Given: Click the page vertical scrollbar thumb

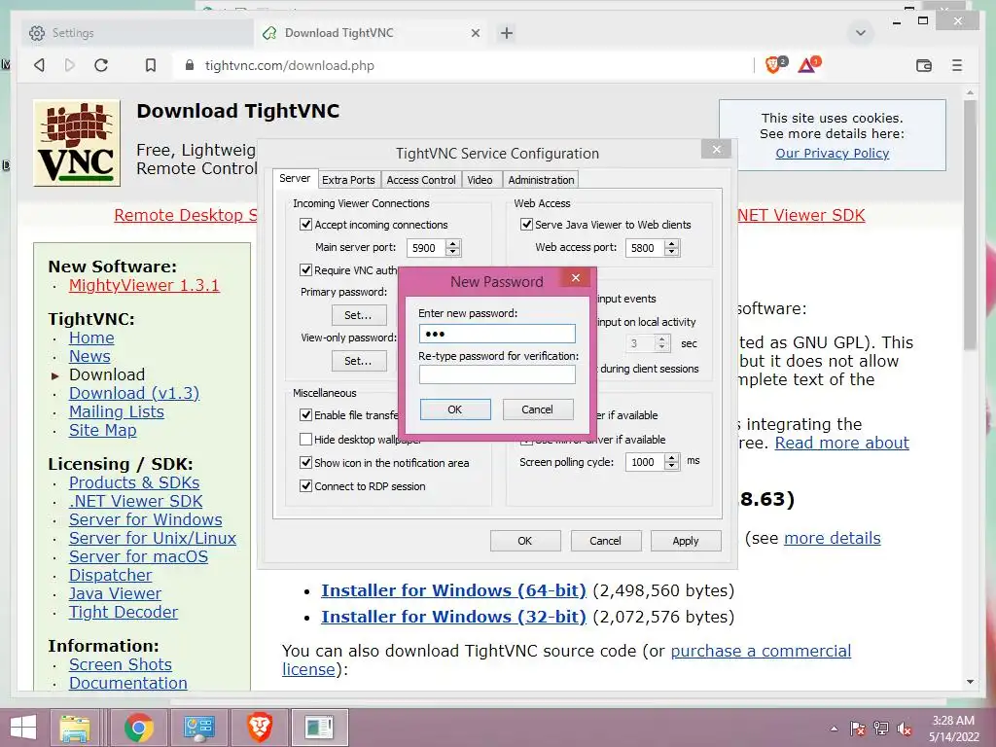Looking at the screenshot, I should (x=970, y=226).
